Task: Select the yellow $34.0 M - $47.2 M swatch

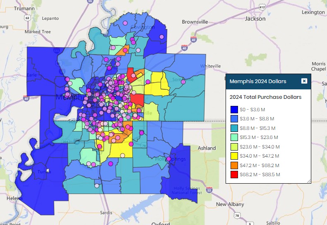Action: (234, 156)
